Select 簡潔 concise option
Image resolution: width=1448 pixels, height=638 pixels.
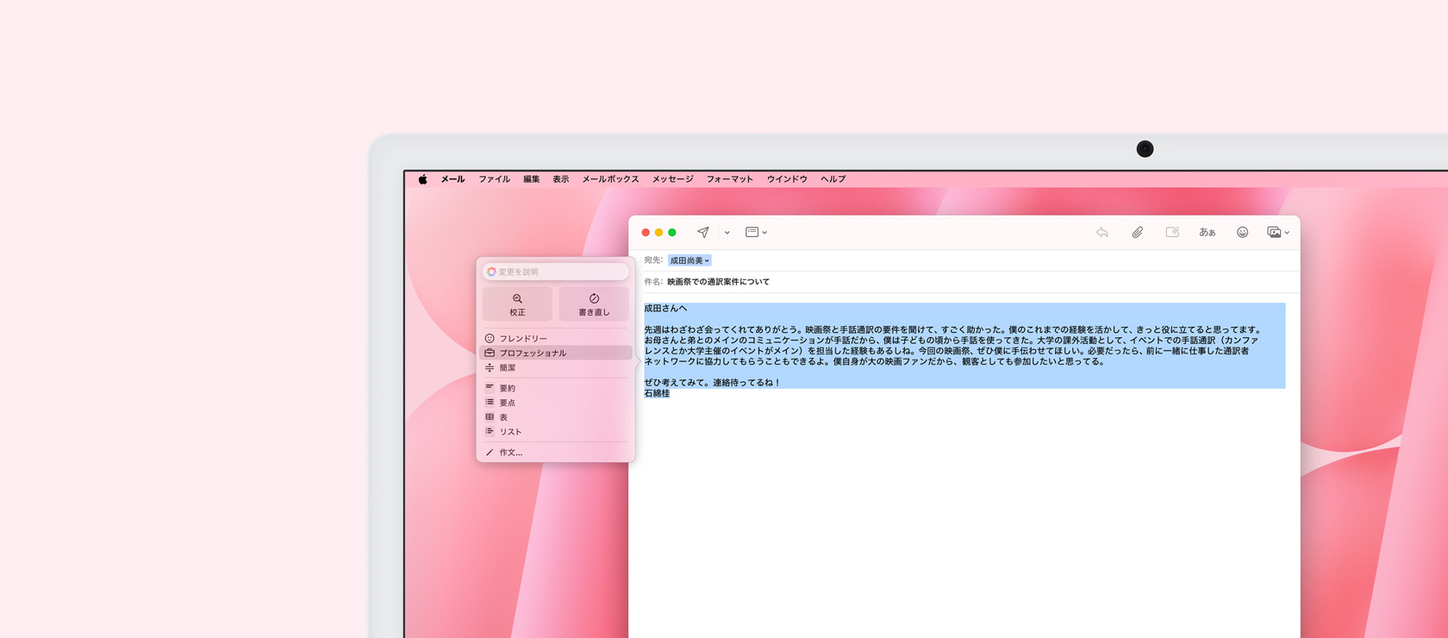pyautogui.click(x=508, y=368)
